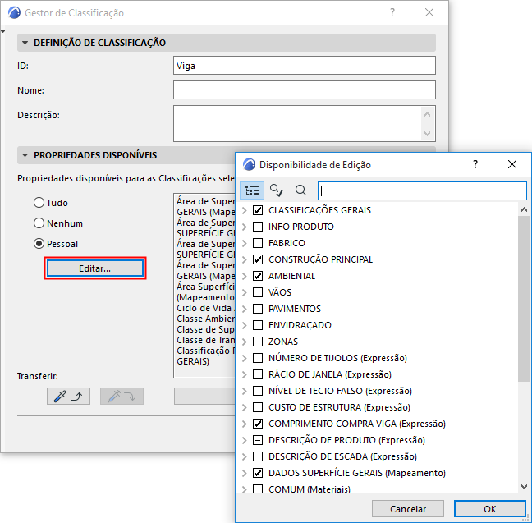Close the Disponibilidade de Edição dialog
Image resolution: width=532 pixels, height=523 pixels.
point(512,164)
